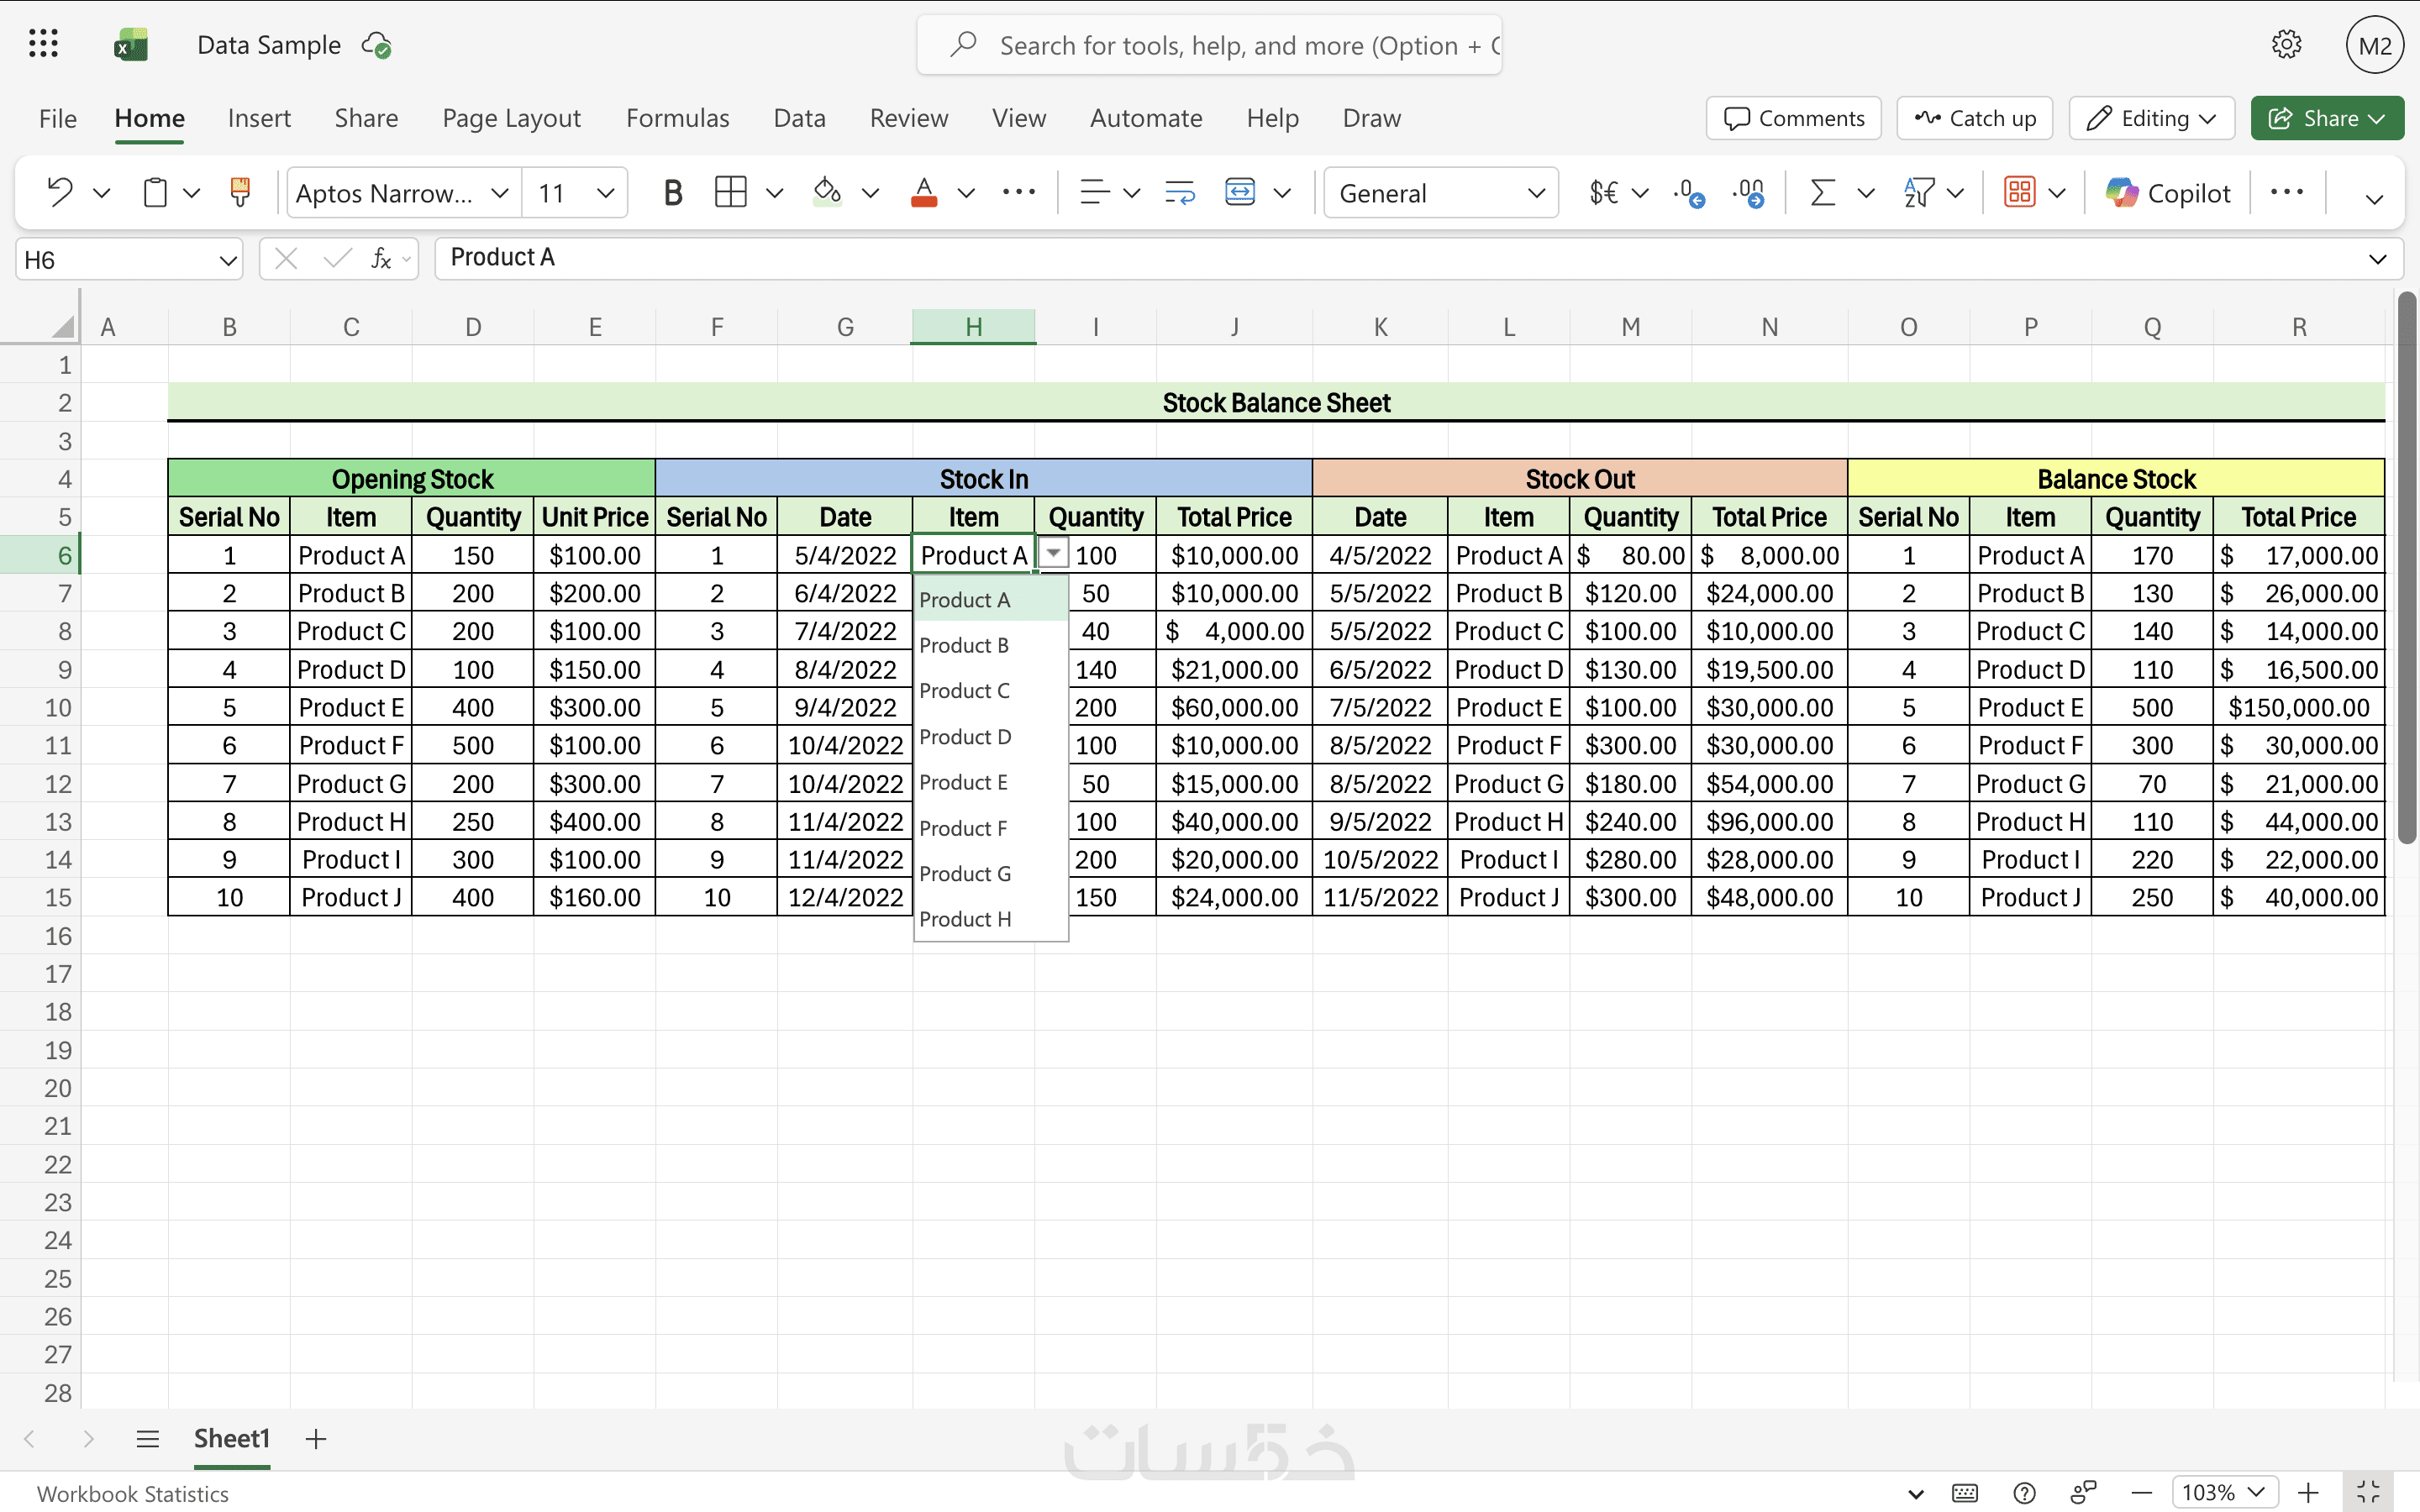Expand the formula bar chevron
Screen dimensions: 2420x1512
tap(2378, 259)
